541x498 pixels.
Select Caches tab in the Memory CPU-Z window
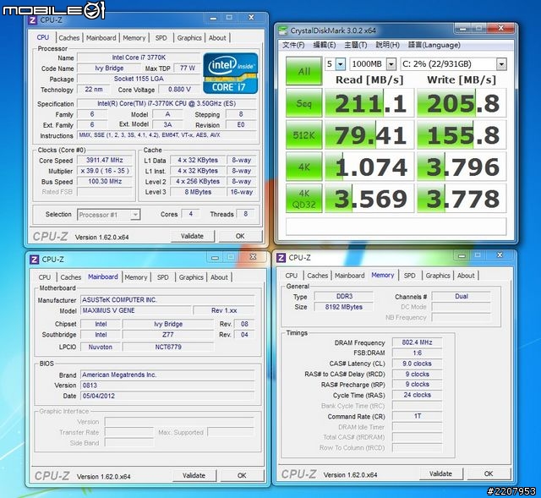(x=318, y=276)
